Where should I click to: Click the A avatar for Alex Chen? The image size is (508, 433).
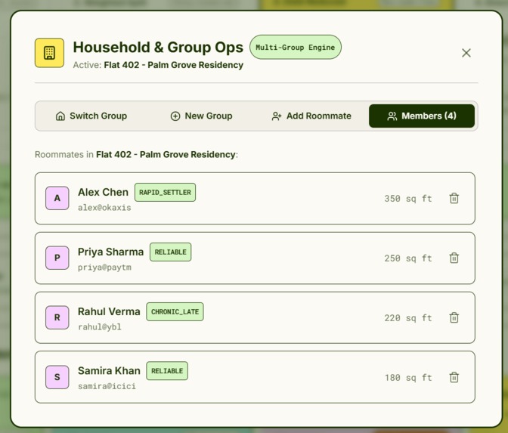point(57,198)
